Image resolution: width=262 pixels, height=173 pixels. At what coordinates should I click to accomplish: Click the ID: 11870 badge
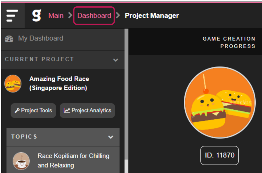220,155
